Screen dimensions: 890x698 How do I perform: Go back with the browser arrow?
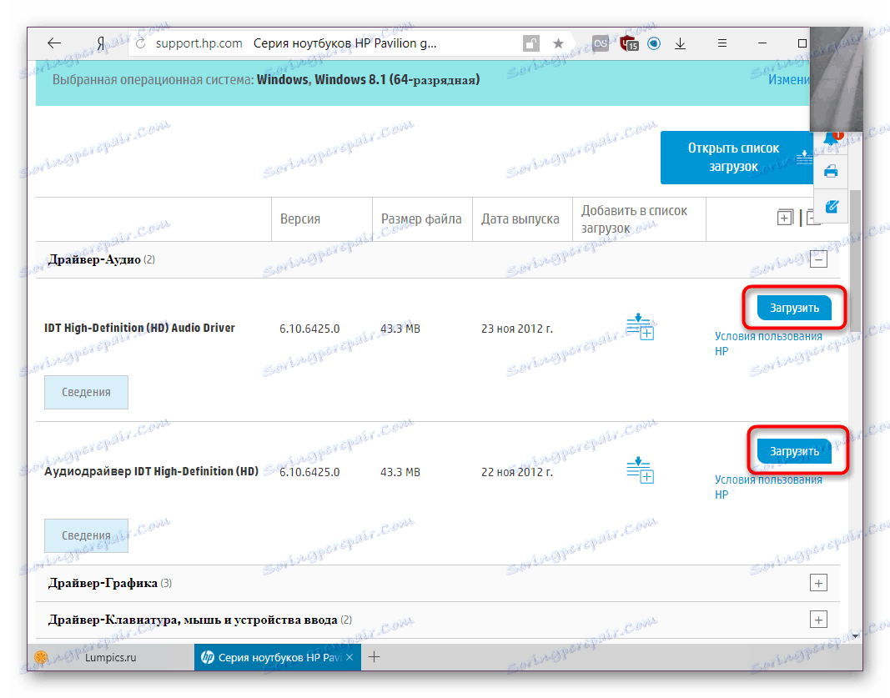(54, 43)
